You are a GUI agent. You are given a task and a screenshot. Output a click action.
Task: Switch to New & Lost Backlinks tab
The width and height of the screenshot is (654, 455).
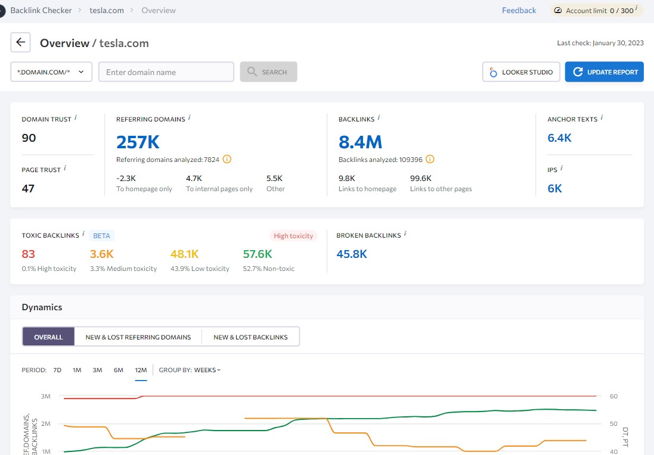point(250,336)
